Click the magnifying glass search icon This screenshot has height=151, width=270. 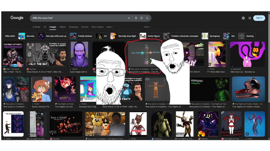pos(147,18)
